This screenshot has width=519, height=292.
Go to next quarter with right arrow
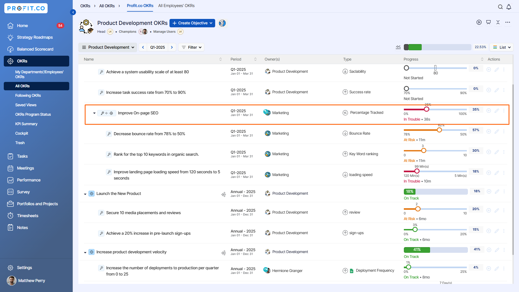[172, 47]
